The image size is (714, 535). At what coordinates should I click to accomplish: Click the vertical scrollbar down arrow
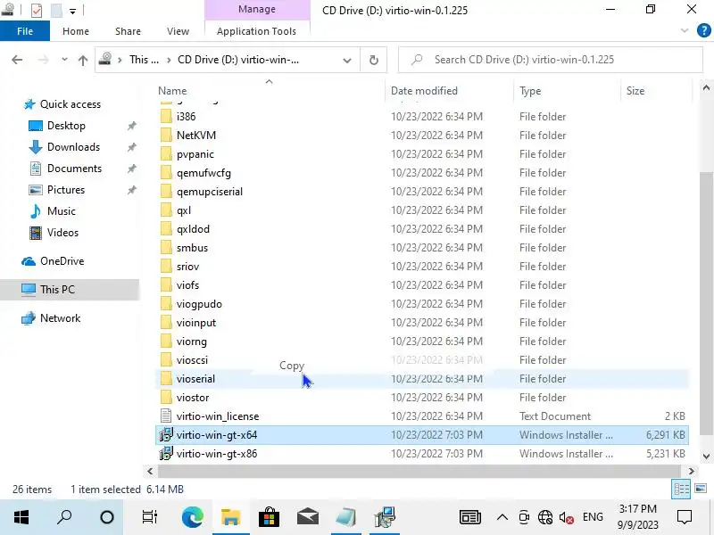click(706, 457)
